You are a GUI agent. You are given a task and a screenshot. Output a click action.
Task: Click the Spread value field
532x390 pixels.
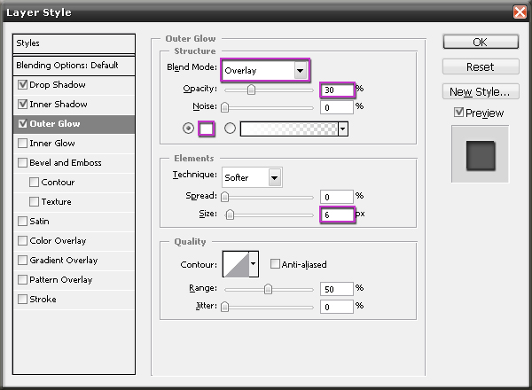tap(337, 197)
